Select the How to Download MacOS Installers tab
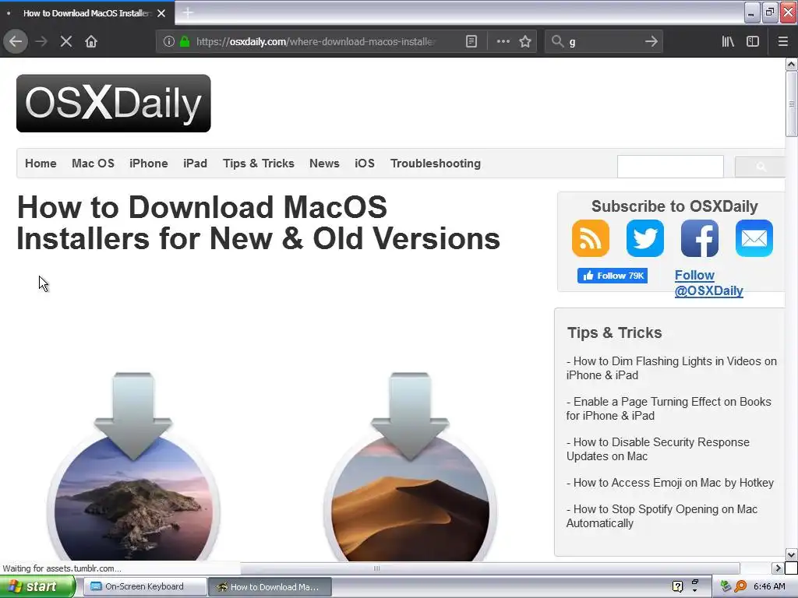The image size is (798, 598). click(87, 13)
